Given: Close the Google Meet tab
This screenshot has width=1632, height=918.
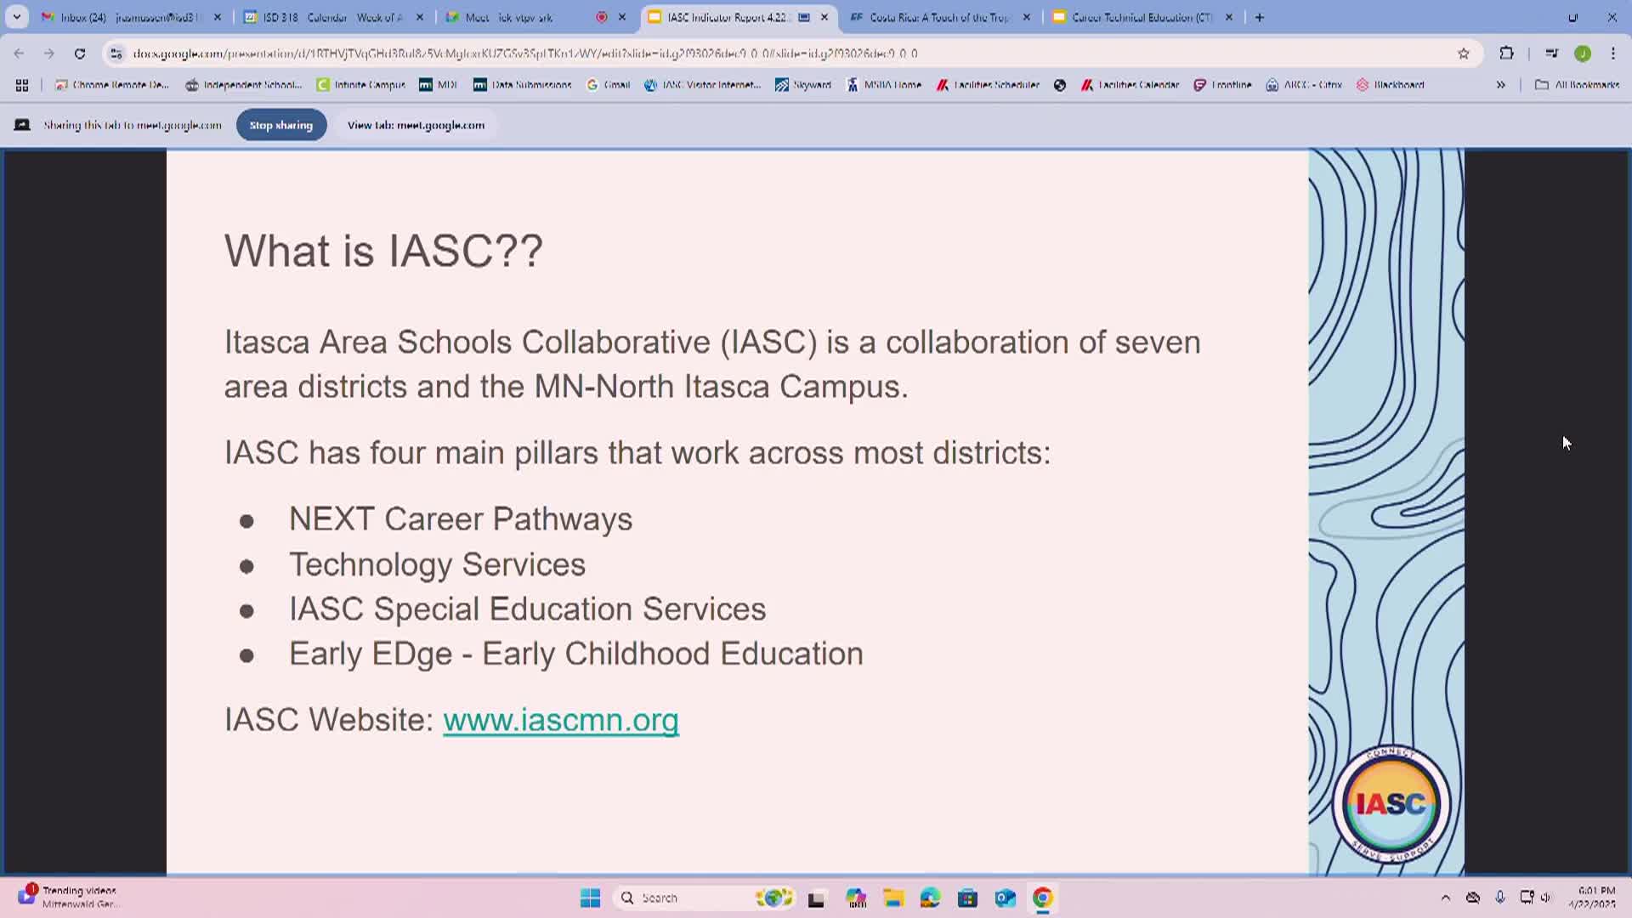Looking at the screenshot, I should (x=622, y=17).
